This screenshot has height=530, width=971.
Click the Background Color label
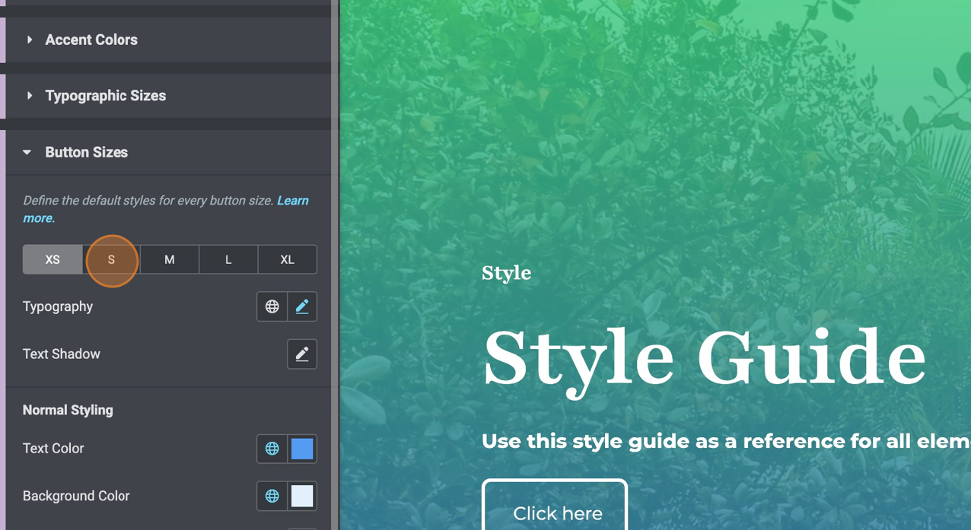tap(76, 496)
